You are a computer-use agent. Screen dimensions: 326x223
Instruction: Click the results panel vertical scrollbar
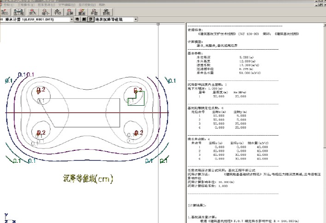point(325,123)
